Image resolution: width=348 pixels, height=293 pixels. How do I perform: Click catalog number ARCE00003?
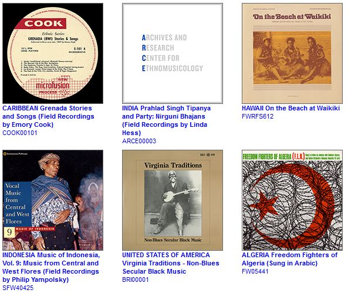point(139,141)
